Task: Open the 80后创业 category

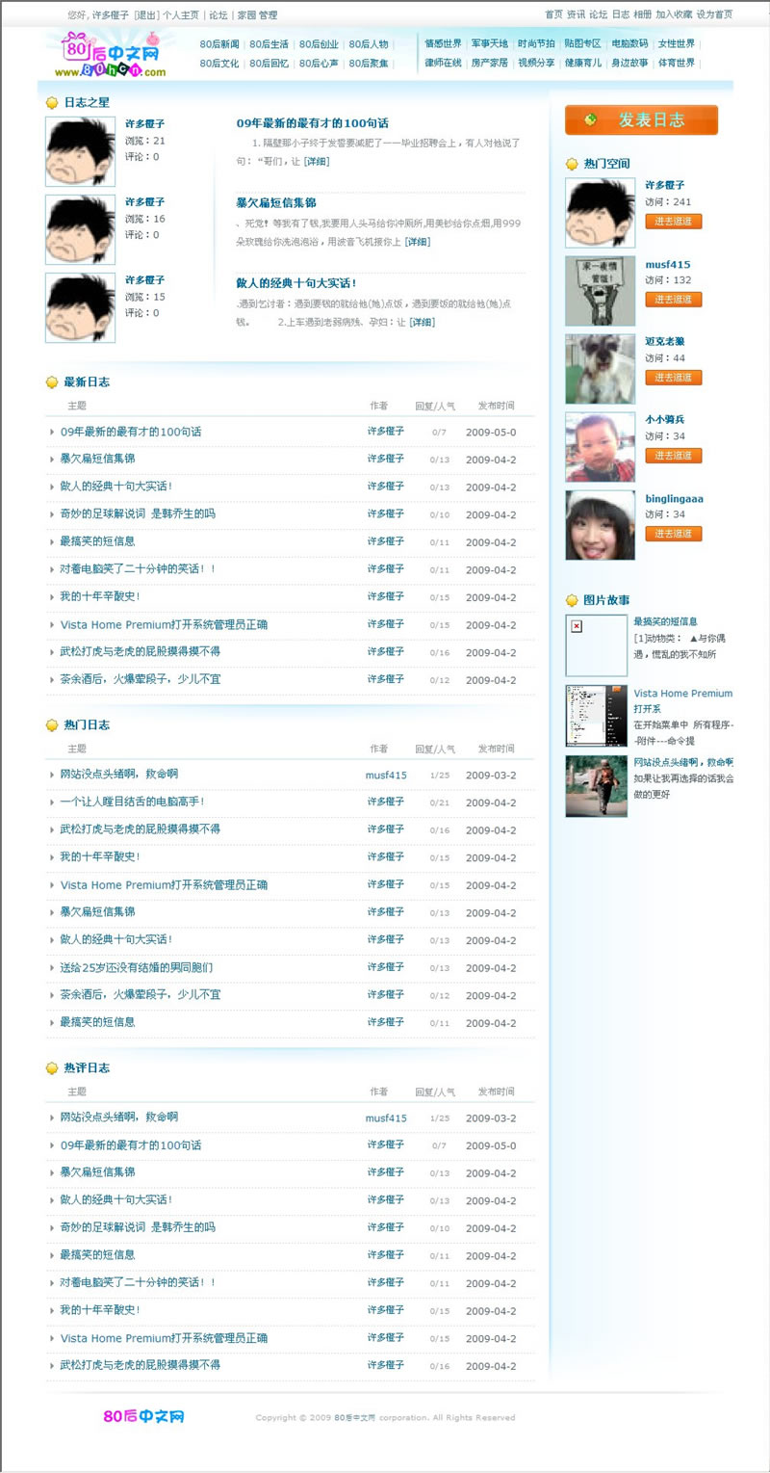Action: pos(319,44)
